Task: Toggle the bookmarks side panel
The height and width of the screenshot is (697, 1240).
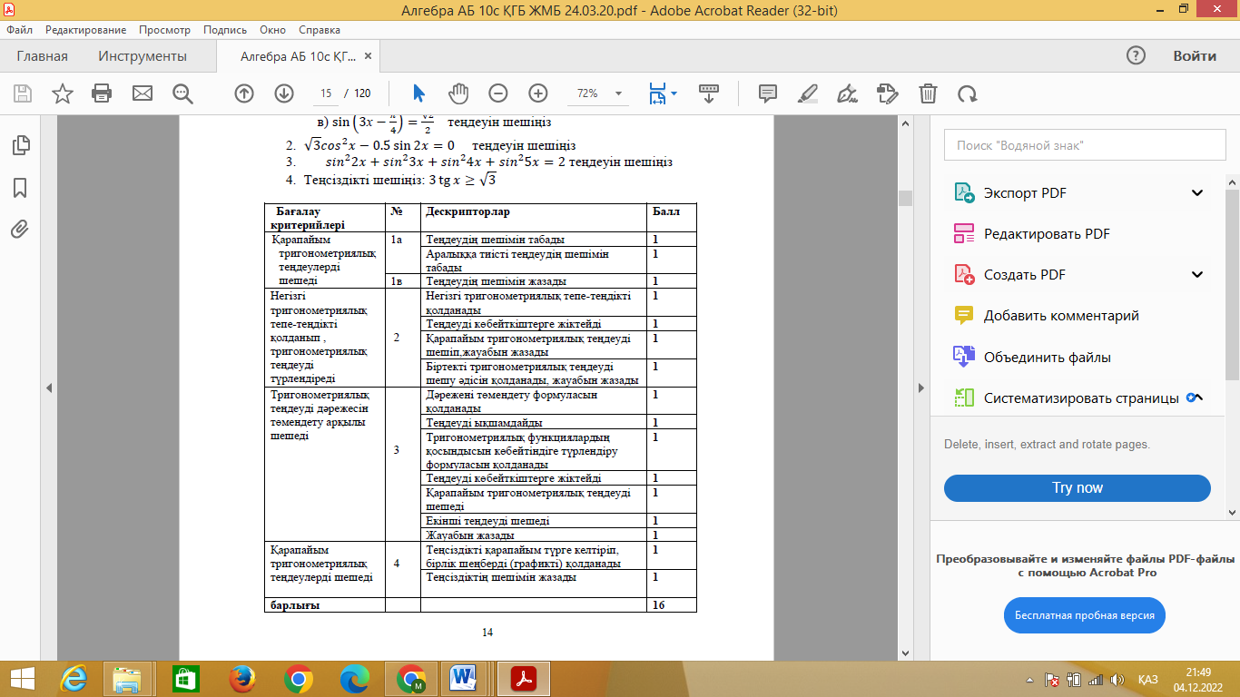Action: pos(20,188)
